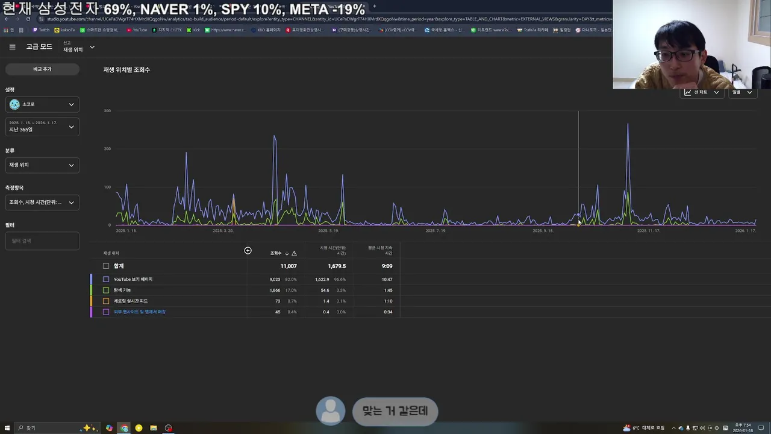Click the plus icon to add a metric column

248,251
